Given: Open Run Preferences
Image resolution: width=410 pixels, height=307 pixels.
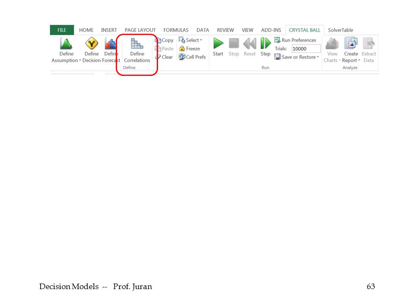Looking at the screenshot, I should coord(295,40).
